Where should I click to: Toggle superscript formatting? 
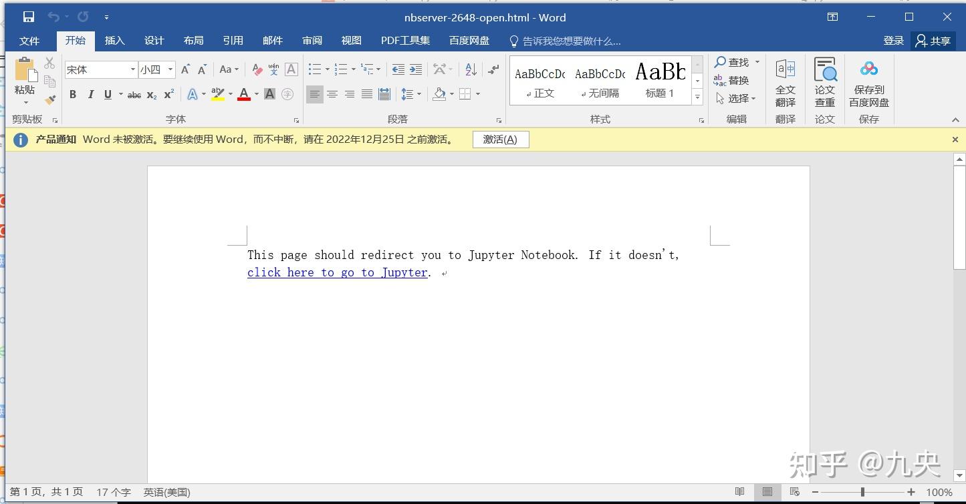pos(169,94)
